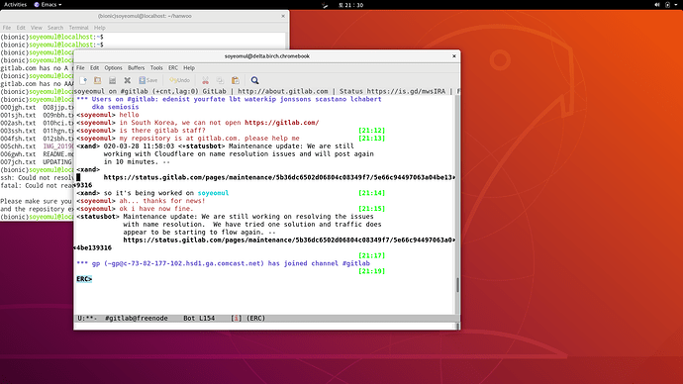Click the Search magnifier icon

click(x=254, y=80)
